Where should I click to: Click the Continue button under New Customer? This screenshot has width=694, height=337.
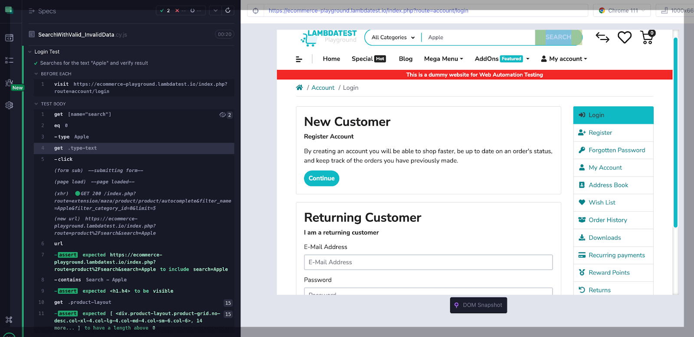321,178
